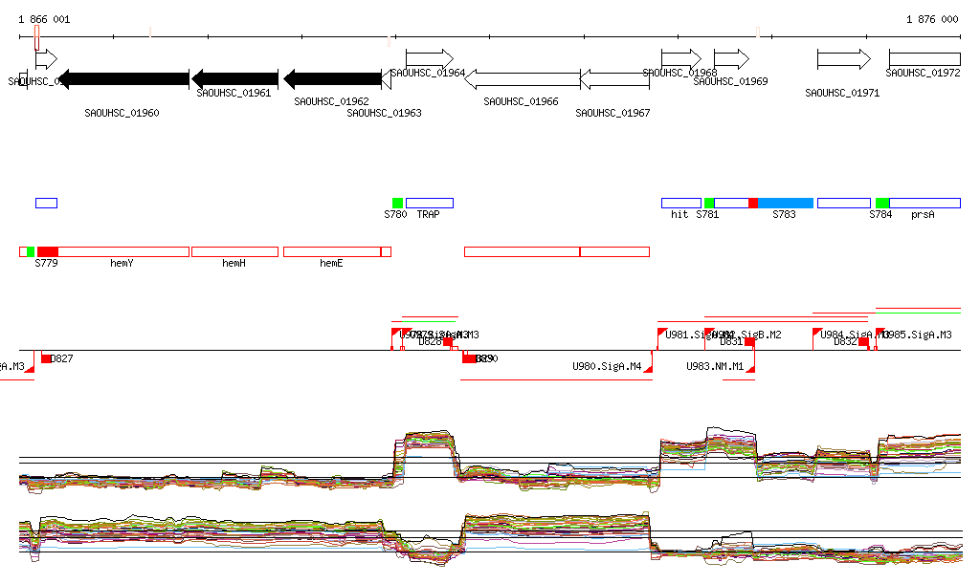The width and height of the screenshot is (980, 584).
Task: Click the white SAOUHSC_01966 gene arrow
Action: tap(523, 79)
